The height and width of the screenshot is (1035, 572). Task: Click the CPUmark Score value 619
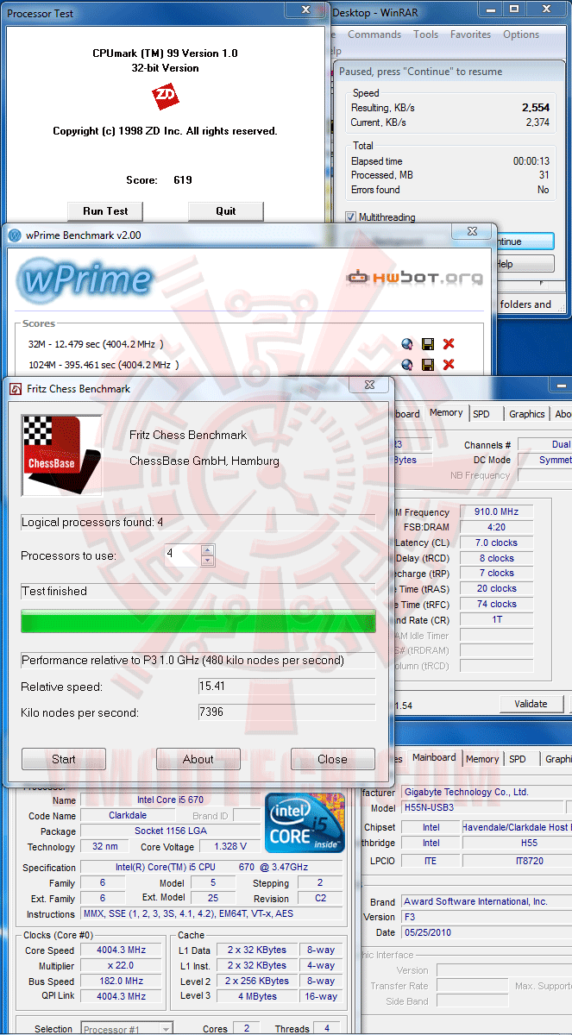181,180
